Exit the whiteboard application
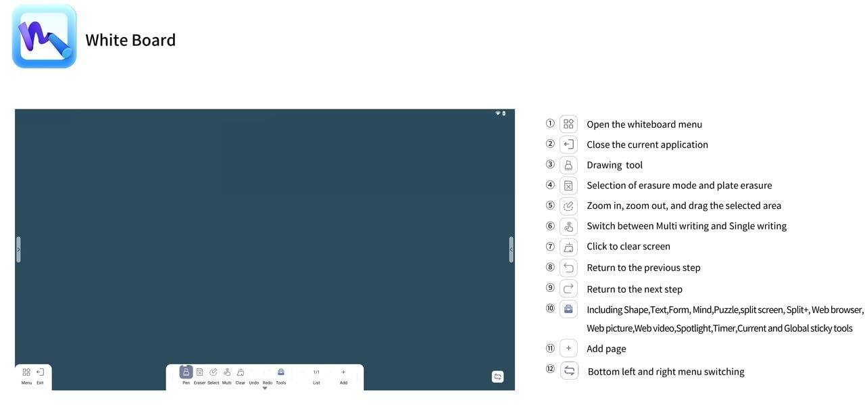 click(40, 373)
